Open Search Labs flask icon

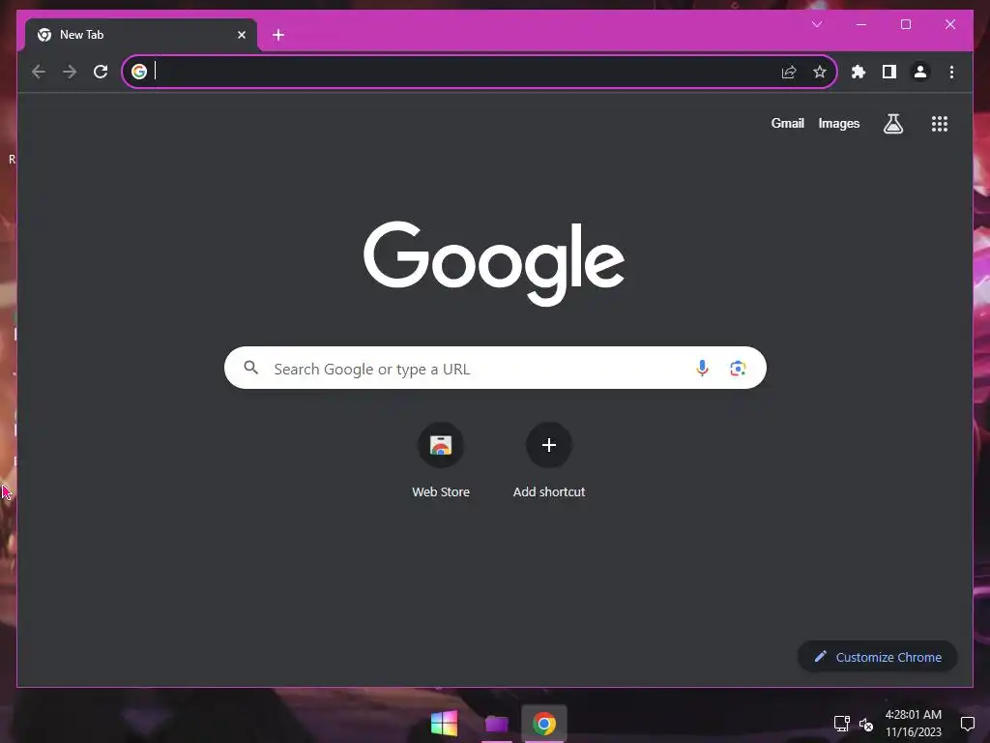pyautogui.click(x=892, y=123)
